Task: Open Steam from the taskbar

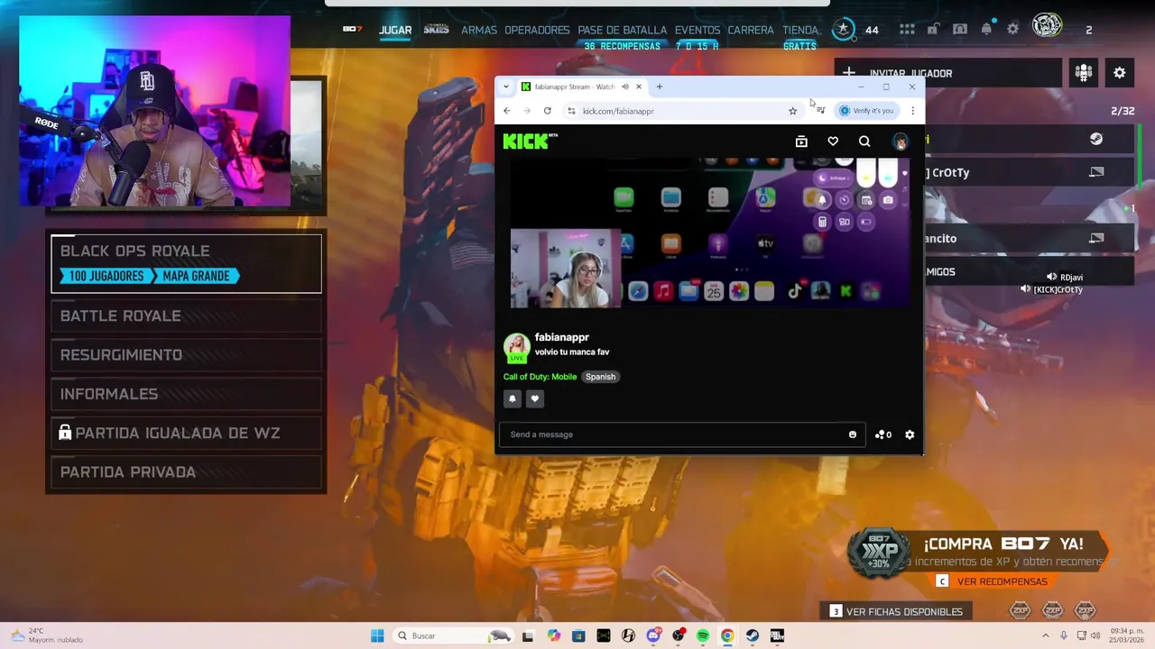Action: click(752, 635)
